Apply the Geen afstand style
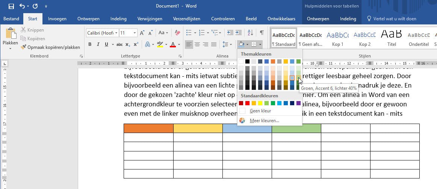 (x=310, y=39)
